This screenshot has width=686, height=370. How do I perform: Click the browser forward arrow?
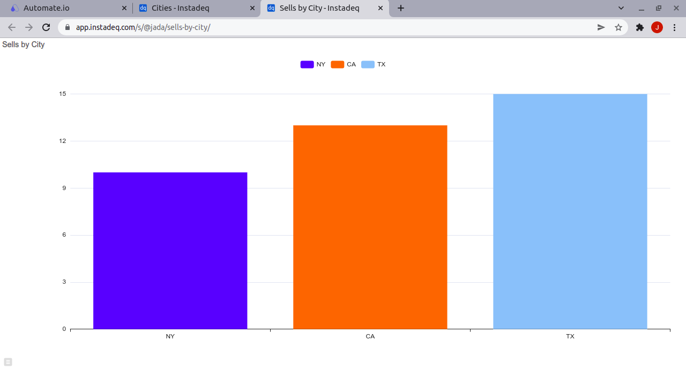(29, 27)
